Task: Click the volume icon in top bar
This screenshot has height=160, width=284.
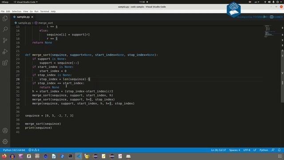Action: tap(269, 2)
